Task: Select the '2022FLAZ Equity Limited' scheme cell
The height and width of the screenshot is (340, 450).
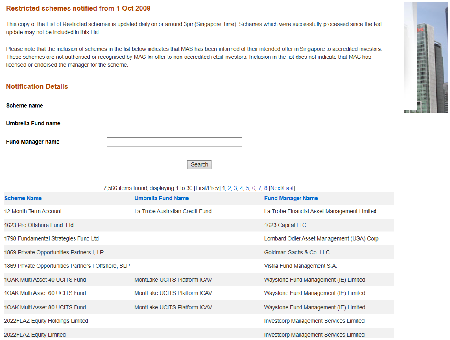Action: 35,335
